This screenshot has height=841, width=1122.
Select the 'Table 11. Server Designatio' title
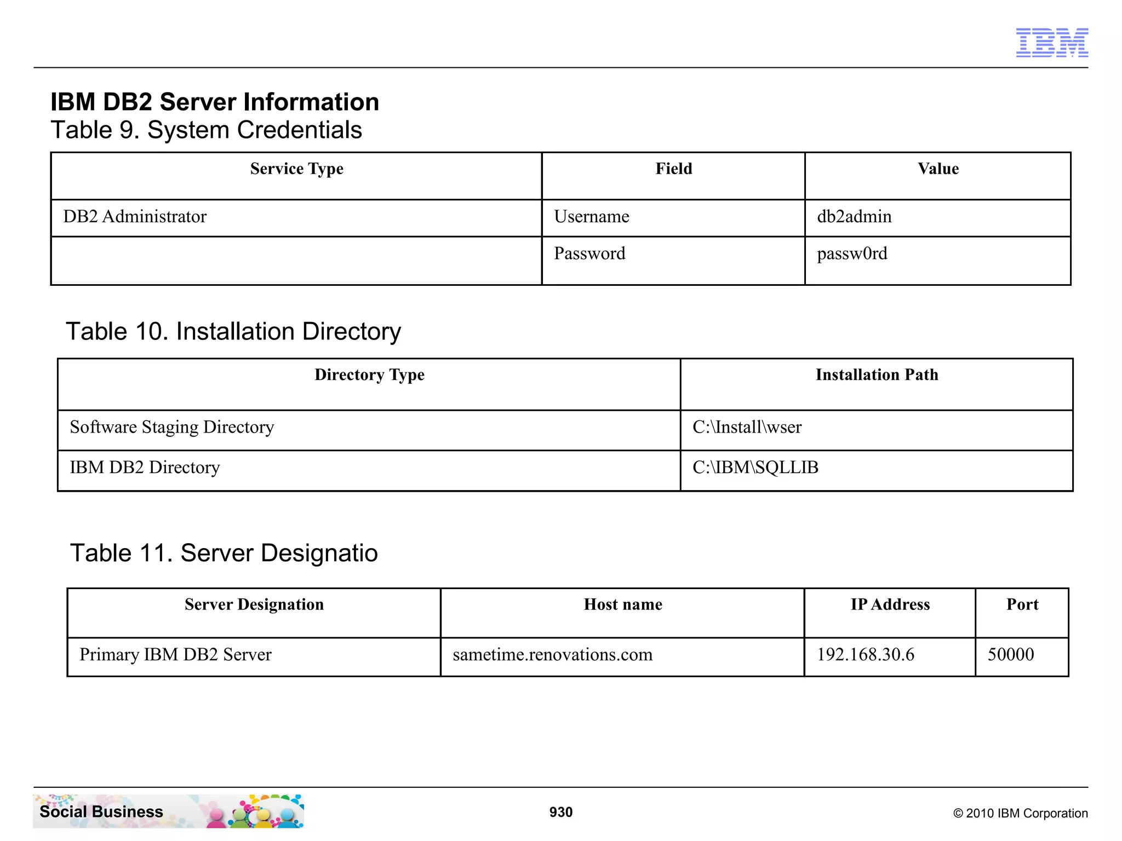click(224, 553)
